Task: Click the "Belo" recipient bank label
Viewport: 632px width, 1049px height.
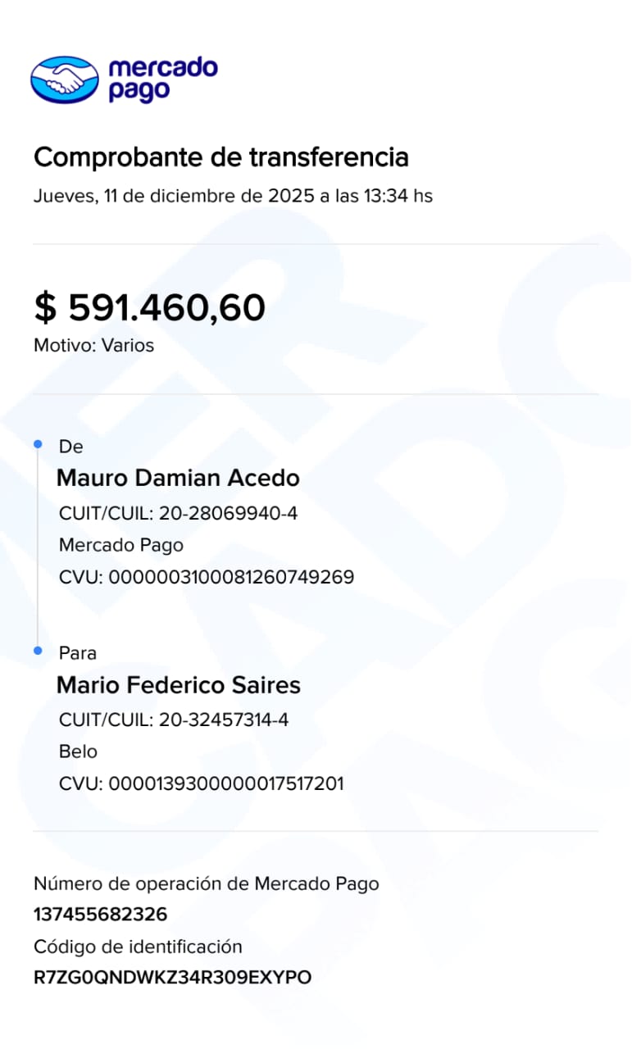Action: [x=78, y=752]
